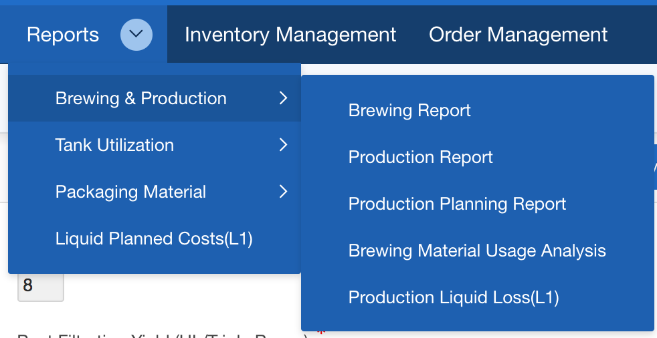657x338 pixels.
Task: Choose the Packaging Material menu entry
Action: (x=130, y=192)
